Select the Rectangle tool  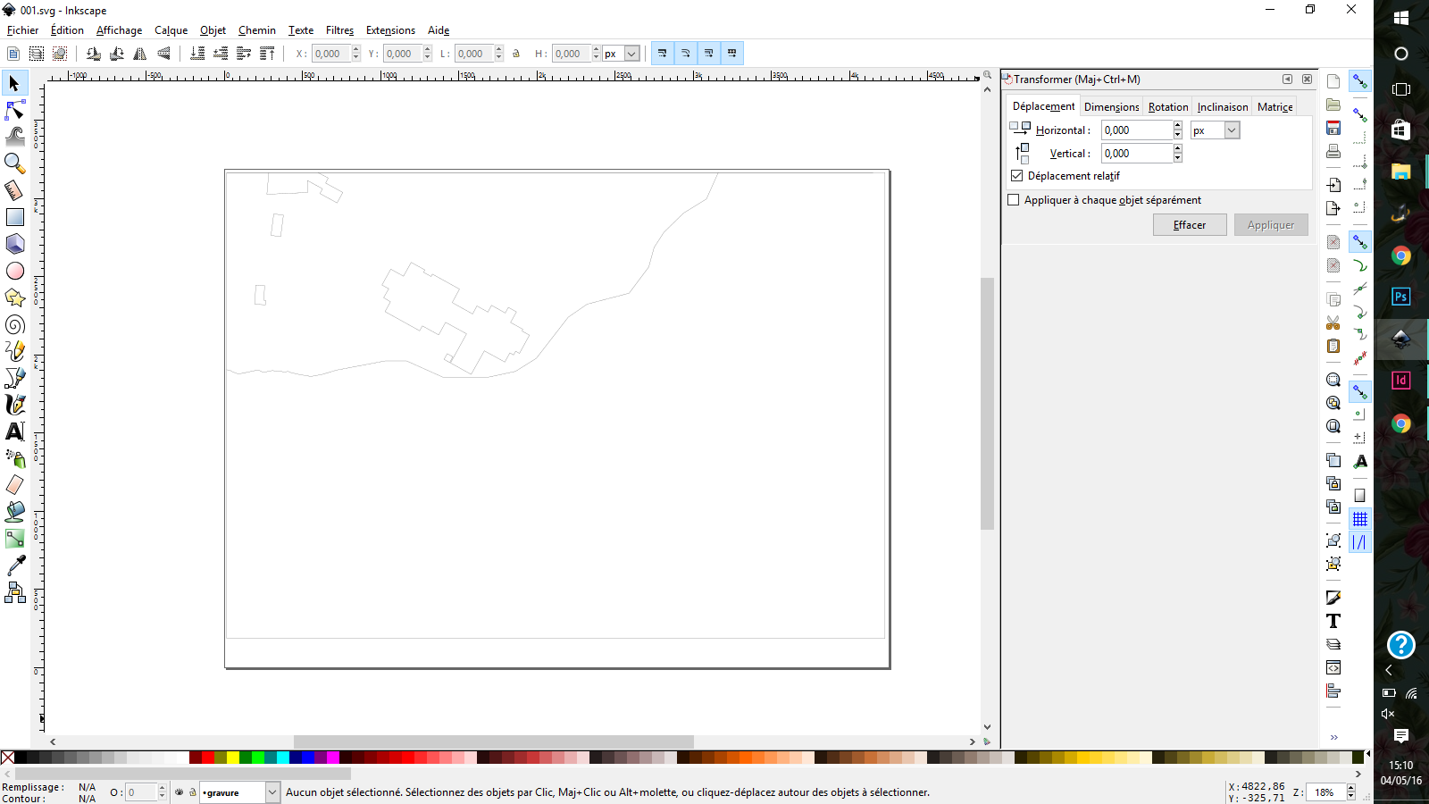pos(15,217)
